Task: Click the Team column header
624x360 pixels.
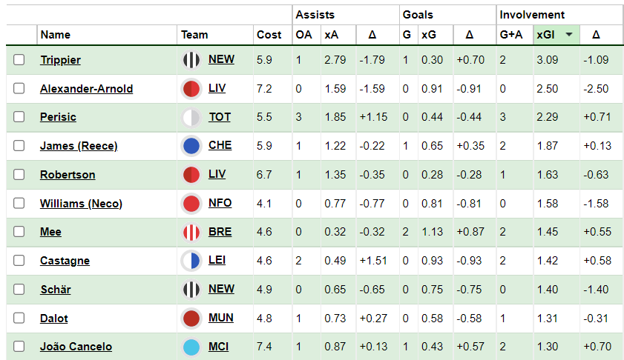Action: coord(194,35)
